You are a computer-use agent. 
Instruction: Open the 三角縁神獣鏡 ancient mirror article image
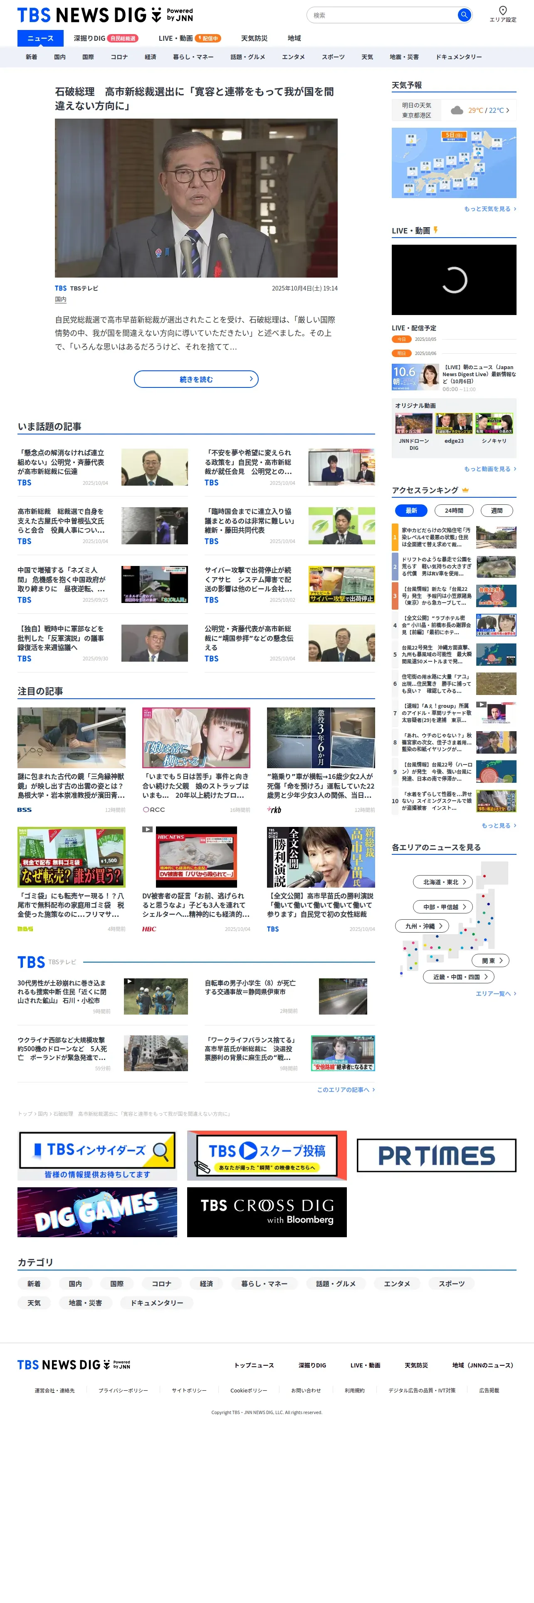[x=72, y=737]
